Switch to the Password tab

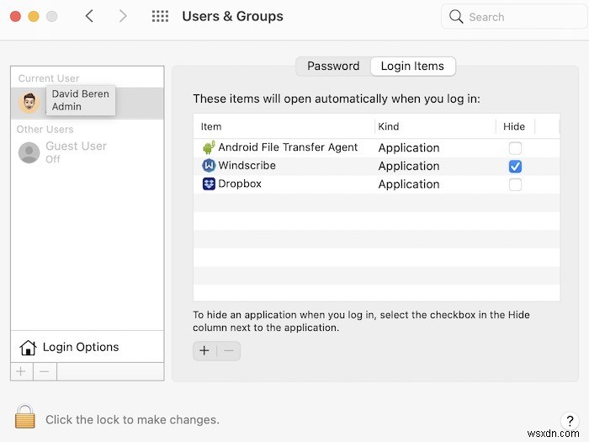pos(333,67)
